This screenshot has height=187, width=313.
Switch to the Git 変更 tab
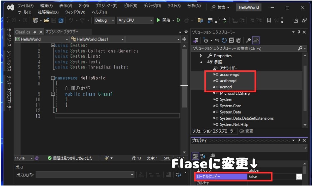click(x=246, y=131)
